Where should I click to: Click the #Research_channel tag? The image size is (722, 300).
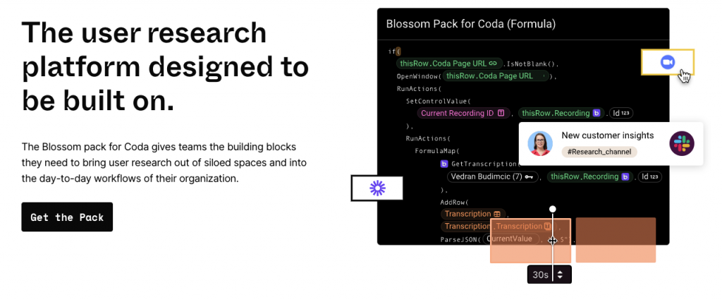pos(599,152)
